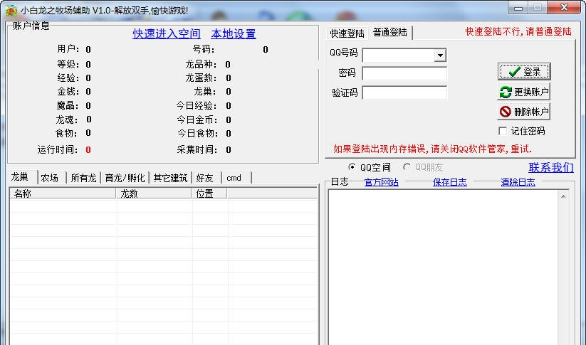Expand the QQ号码 dropdown arrow
Image resolution: width=586 pixels, height=345 pixels.
coord(440,55)
